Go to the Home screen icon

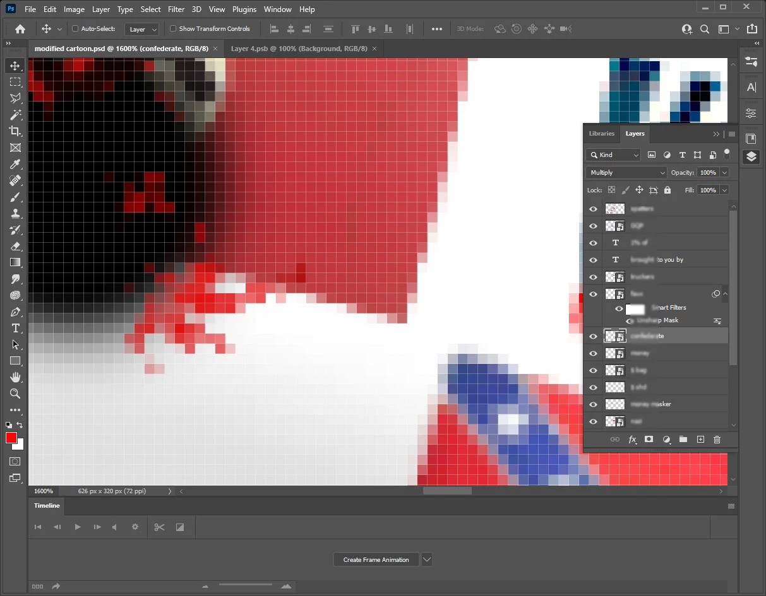20,29
